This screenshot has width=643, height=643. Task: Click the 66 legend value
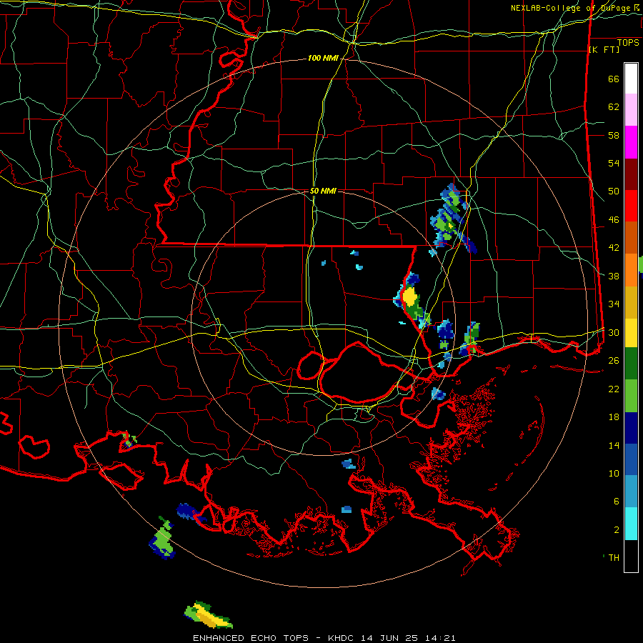pyautogui.click(x=614, y=79)
